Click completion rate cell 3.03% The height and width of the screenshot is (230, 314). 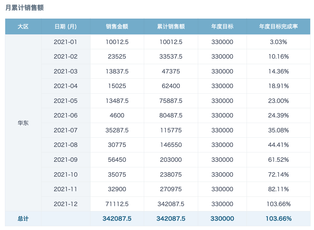click(278, 42)
